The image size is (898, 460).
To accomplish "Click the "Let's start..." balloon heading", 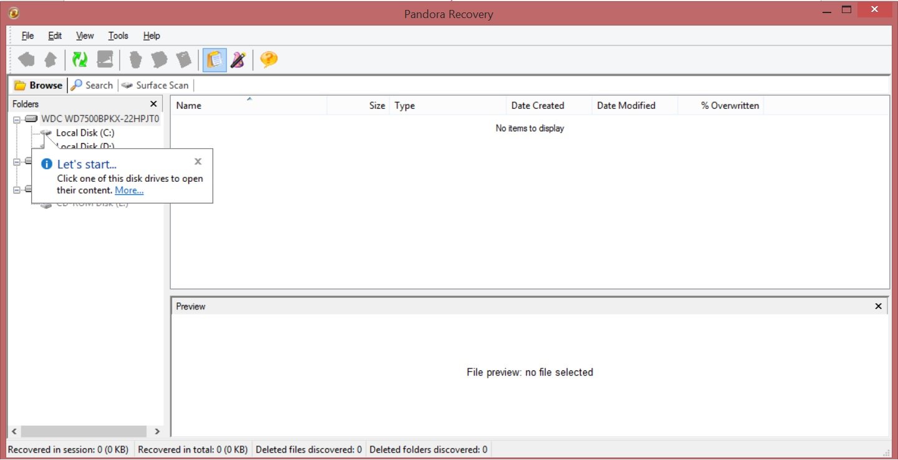I will tap(87, 164).
